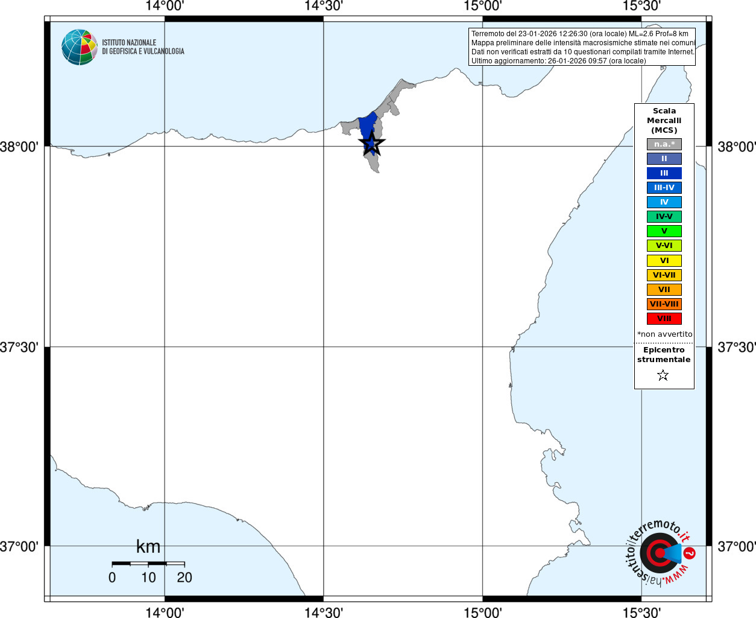Click the bottom axis 15°00' label
The width and height of the screenshot is (756, 618).
point(482,613)
